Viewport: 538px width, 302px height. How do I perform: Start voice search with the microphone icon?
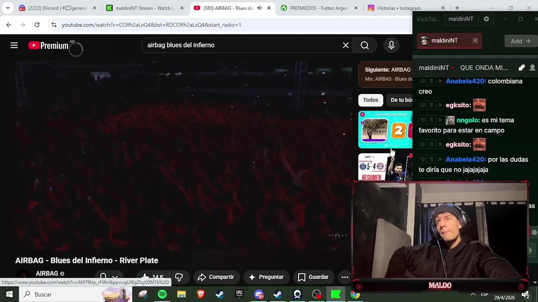[391, 45]
